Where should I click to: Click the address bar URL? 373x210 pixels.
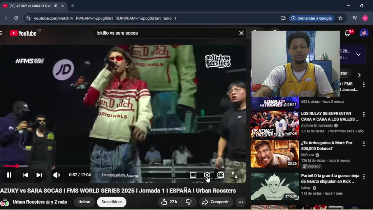pos(105,18)
